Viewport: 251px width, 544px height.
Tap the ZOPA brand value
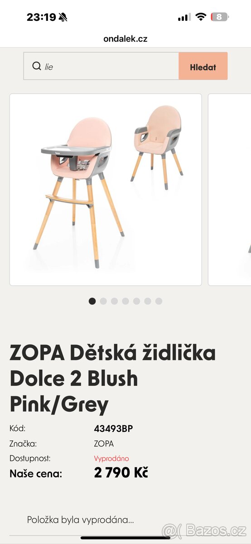104,444
